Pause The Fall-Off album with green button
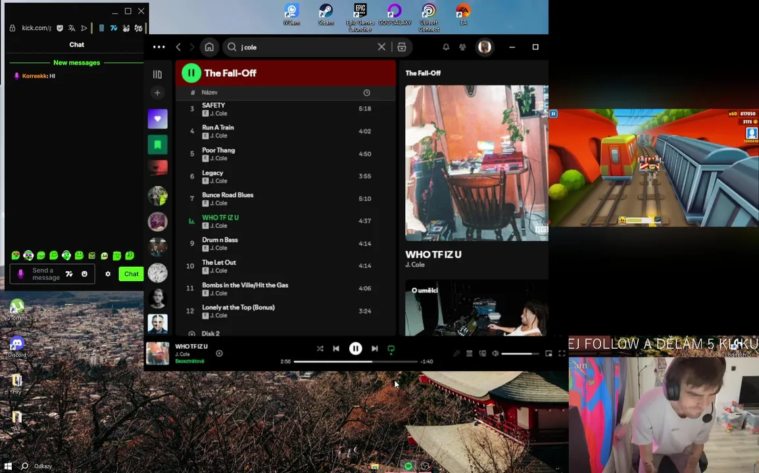 pyautogui.click(x=191, y=73)
